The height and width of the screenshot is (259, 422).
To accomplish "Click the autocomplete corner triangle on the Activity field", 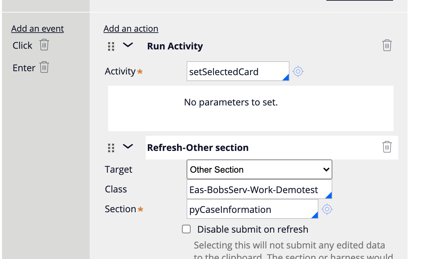I will pos(286,78).
